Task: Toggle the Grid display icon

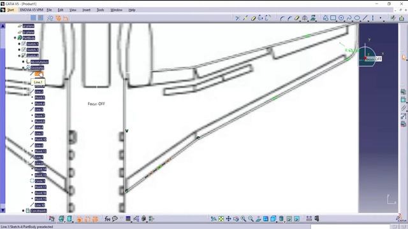Action: tap(33, 18)
